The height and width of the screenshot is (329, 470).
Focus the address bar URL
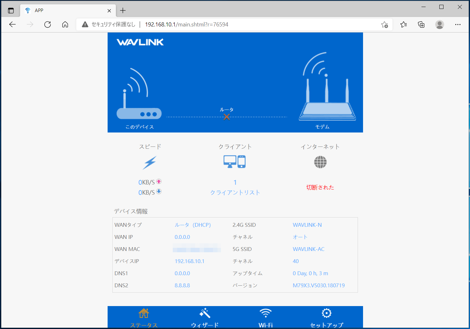(187, 25)
